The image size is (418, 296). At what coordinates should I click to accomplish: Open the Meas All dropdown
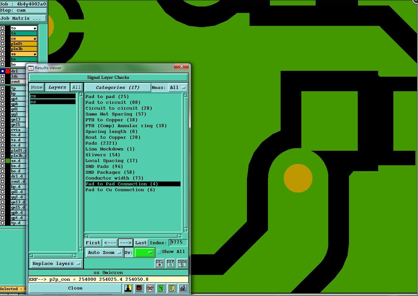click(x=178, y=87)
